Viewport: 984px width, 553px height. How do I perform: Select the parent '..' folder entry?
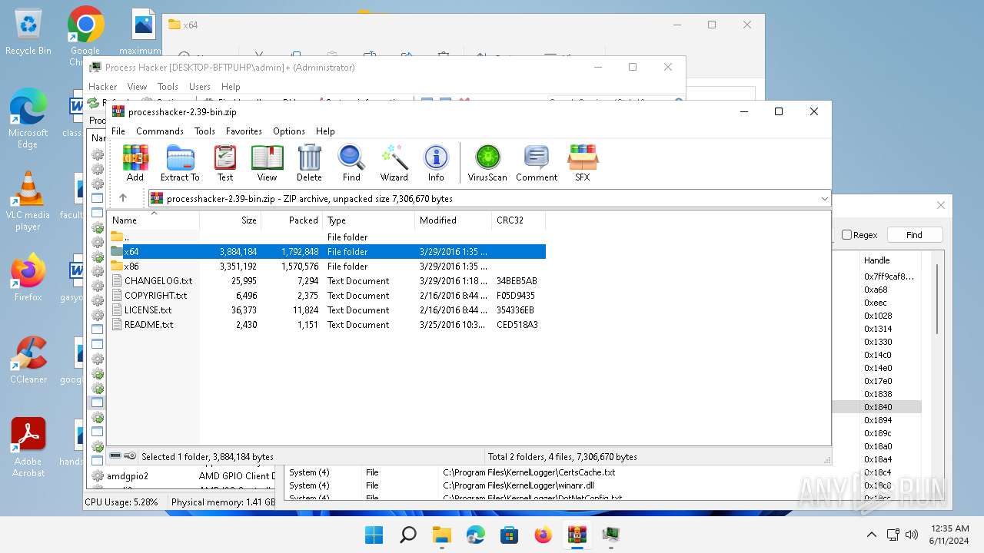[x=326, y=237]
